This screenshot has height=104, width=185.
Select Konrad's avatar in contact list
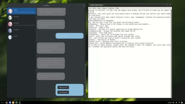click(x=10, y=18)
